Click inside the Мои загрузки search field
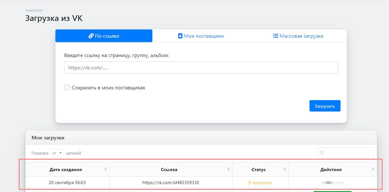The width and height of the screenshot is (389, 192). (x=348, y=153)
